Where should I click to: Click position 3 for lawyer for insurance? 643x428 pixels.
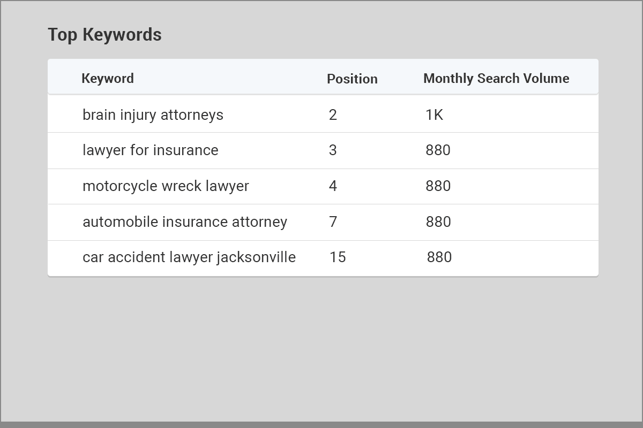[333, 150]
